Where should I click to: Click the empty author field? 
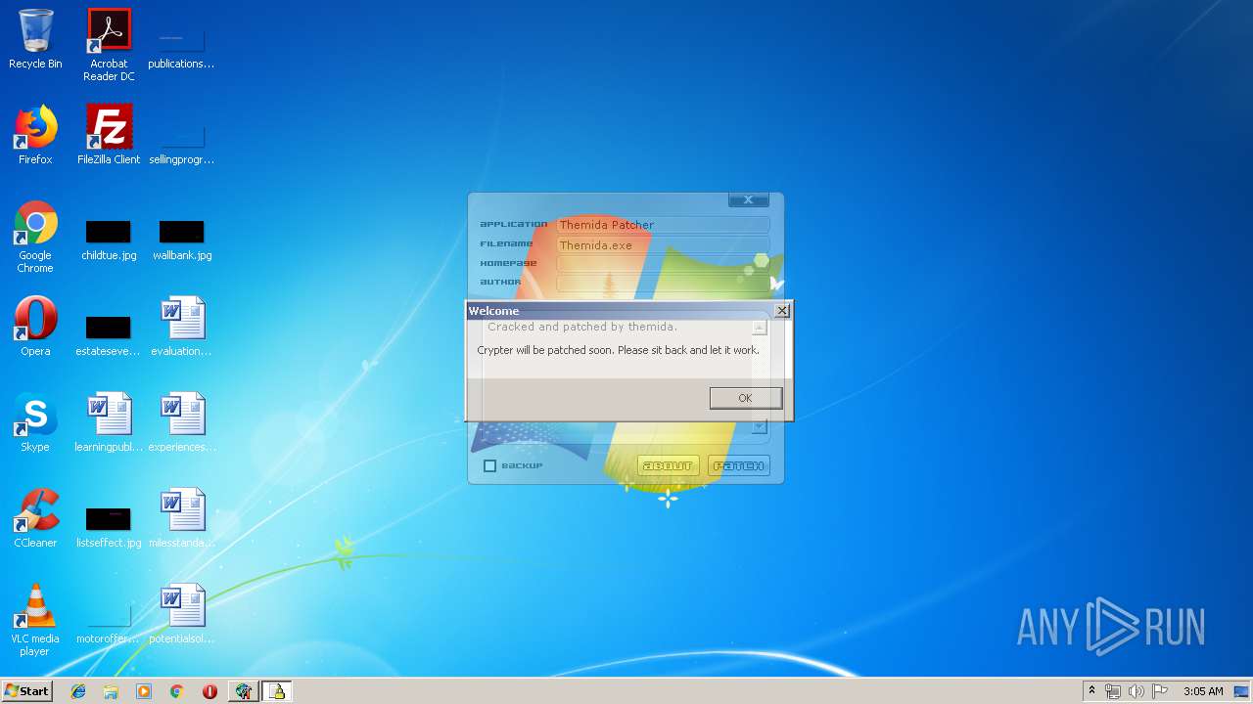click(663, 283)
